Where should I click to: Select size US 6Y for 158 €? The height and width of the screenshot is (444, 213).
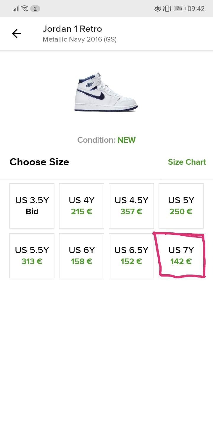coord(81,256)
